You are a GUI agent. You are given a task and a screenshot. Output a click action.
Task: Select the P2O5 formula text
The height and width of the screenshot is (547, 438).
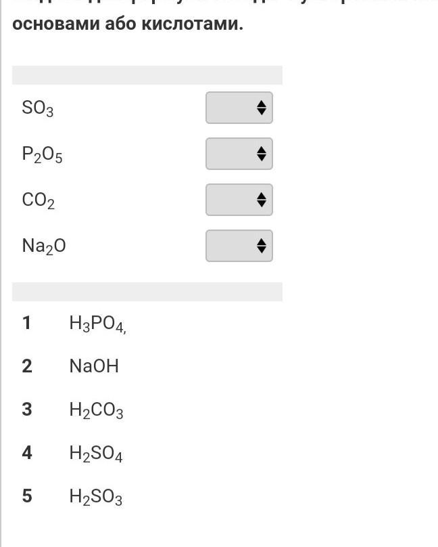pos(43,155)
